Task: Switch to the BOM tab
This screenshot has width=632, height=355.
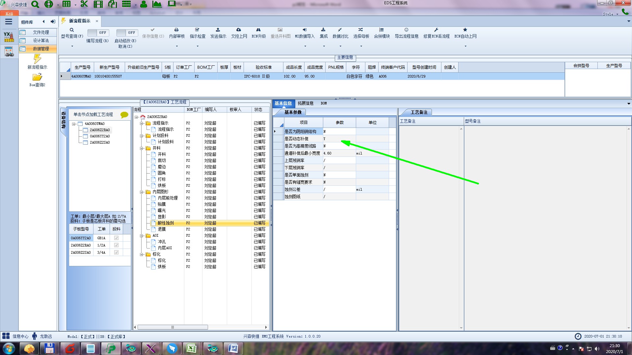Action: [x=324, y=103]
